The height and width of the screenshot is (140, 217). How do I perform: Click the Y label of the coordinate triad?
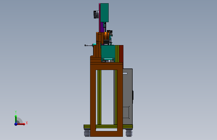(16, 112)
